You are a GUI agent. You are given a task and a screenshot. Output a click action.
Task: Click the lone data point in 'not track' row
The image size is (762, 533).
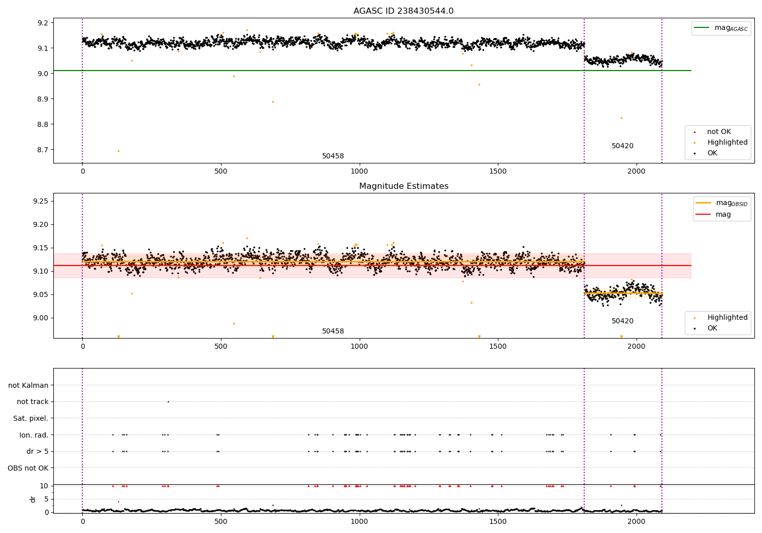(x=168, y=402)
